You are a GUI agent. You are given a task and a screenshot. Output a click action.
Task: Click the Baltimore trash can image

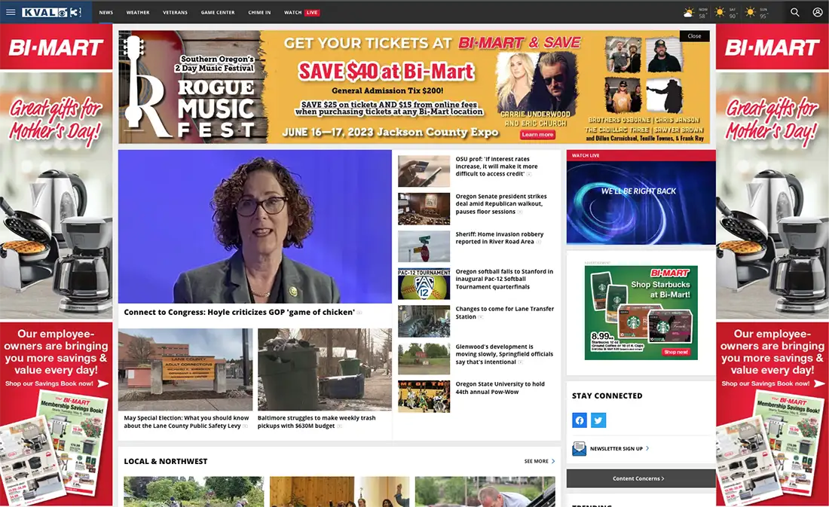click(x=325, y=370)
